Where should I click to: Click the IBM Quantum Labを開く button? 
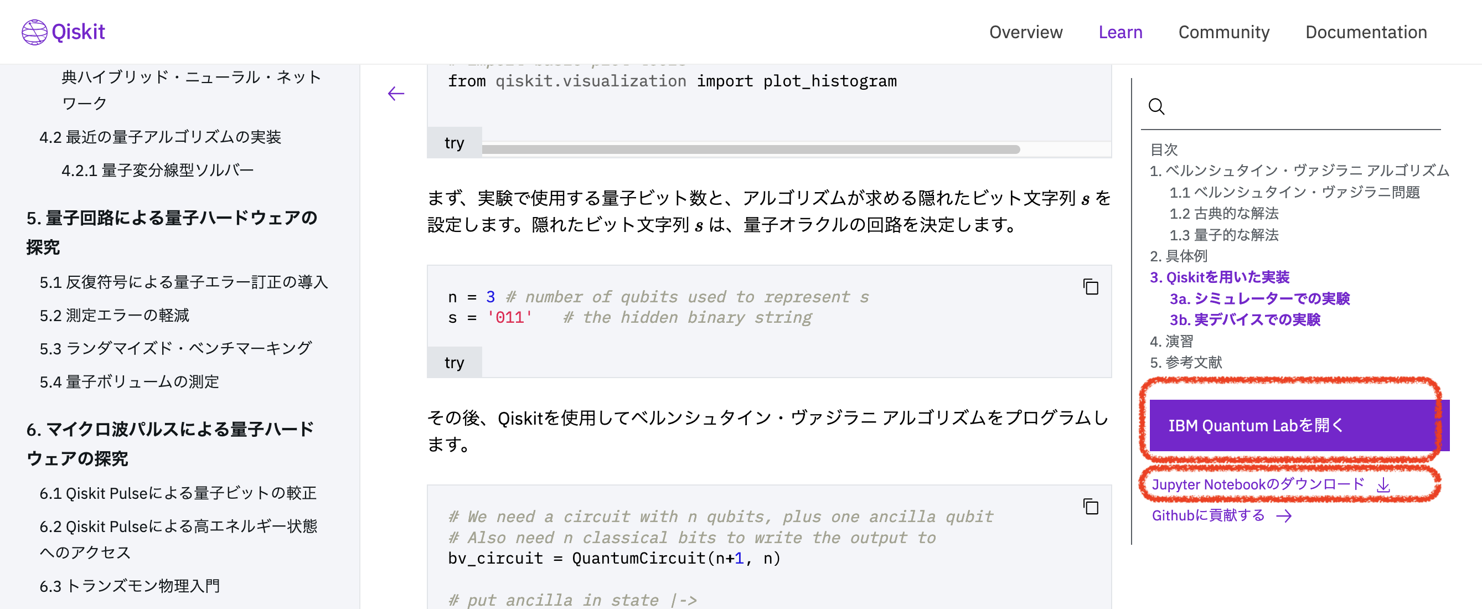click(x=1299, y=425)
